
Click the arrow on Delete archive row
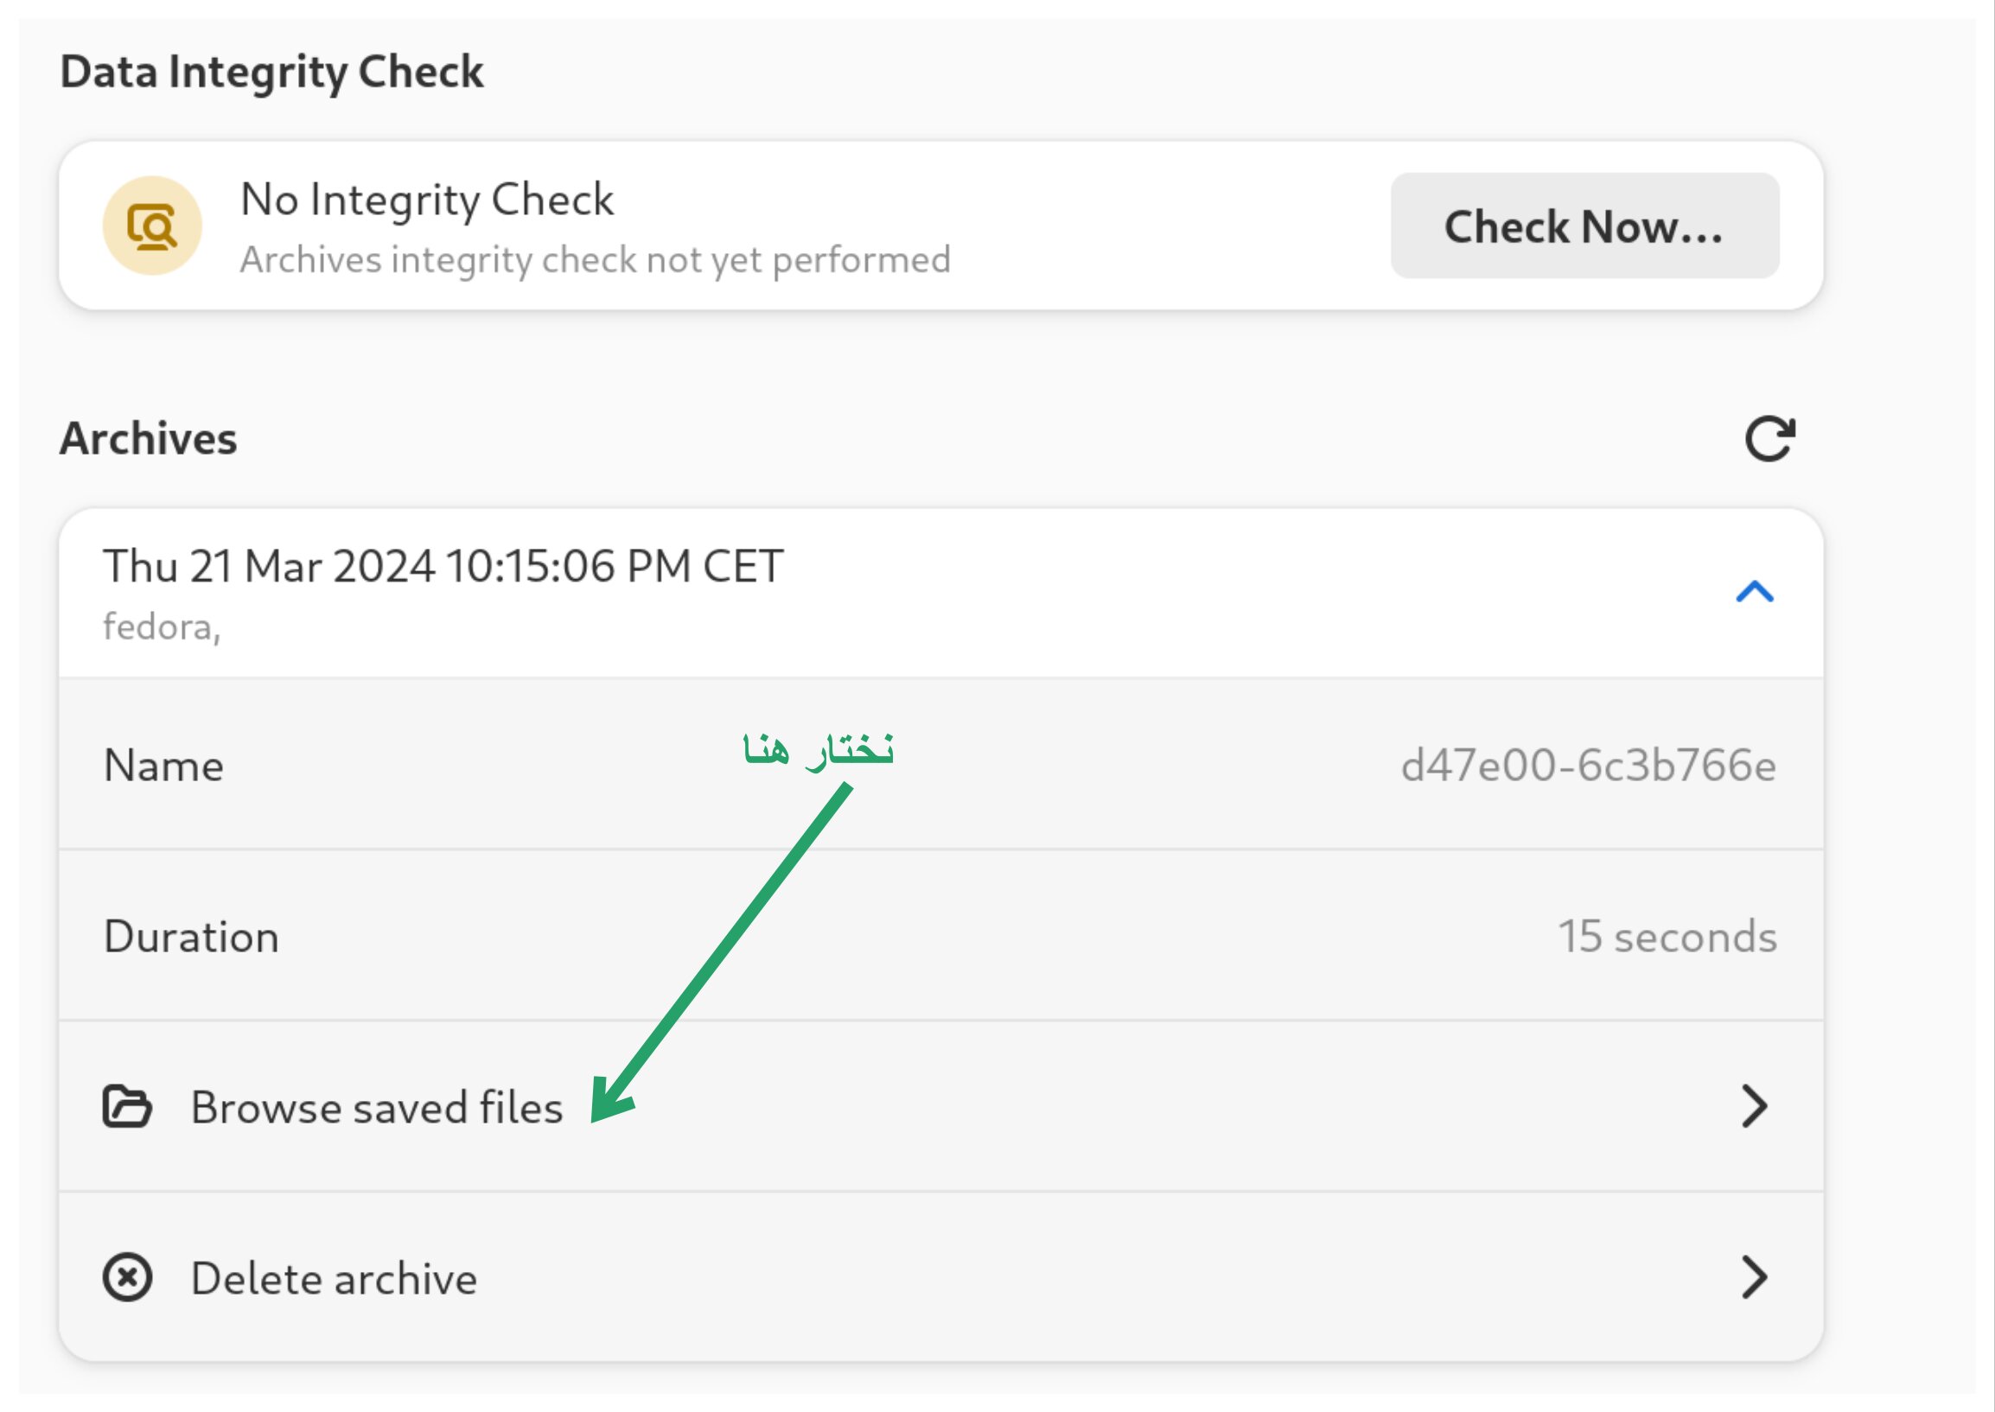click(1754, 1277)
